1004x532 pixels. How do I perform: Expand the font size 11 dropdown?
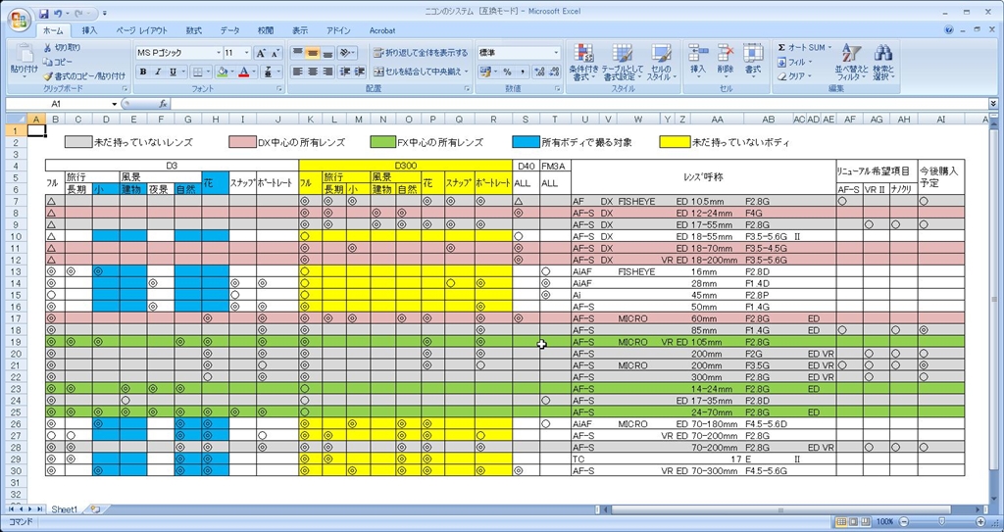(x=245, y=53)
